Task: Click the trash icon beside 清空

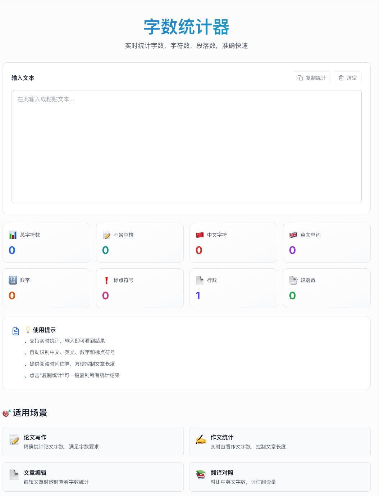Action: coord(341,77)
